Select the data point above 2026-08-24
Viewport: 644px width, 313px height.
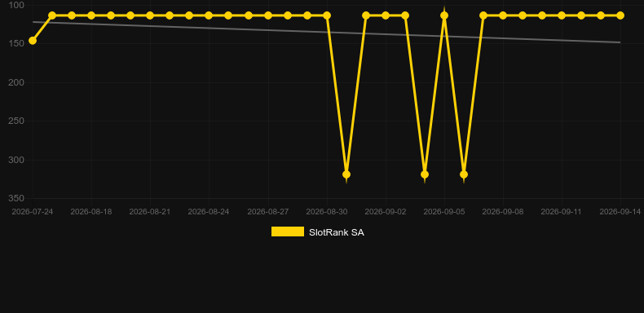tap(209, 15)
